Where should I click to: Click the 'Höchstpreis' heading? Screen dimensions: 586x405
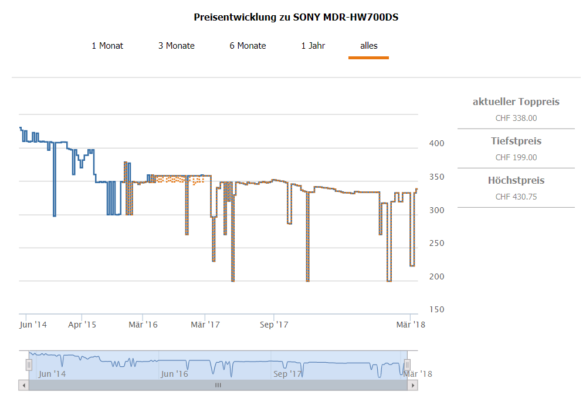pyautogui.click(x=516, y=181)
